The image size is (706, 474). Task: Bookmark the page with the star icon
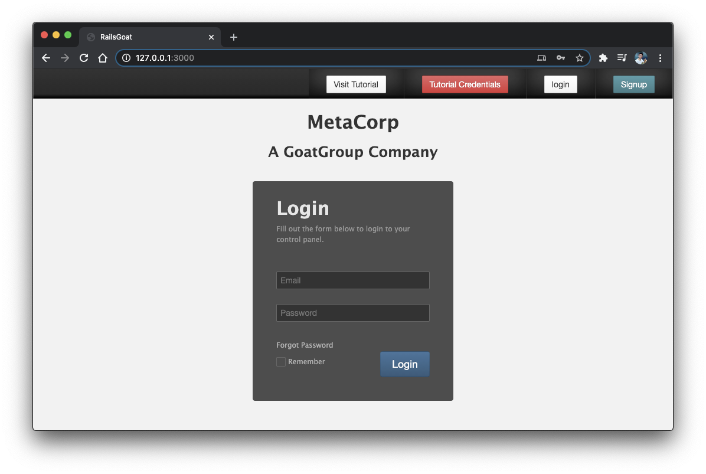click(580, 58)
